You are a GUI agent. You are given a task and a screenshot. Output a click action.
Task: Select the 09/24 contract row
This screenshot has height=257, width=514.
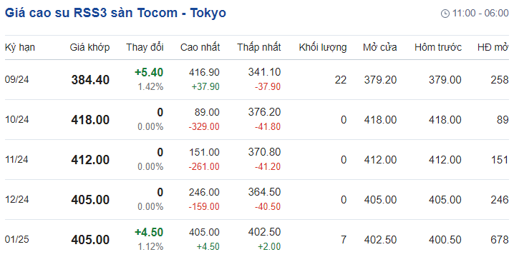click(x=257, y=79)
